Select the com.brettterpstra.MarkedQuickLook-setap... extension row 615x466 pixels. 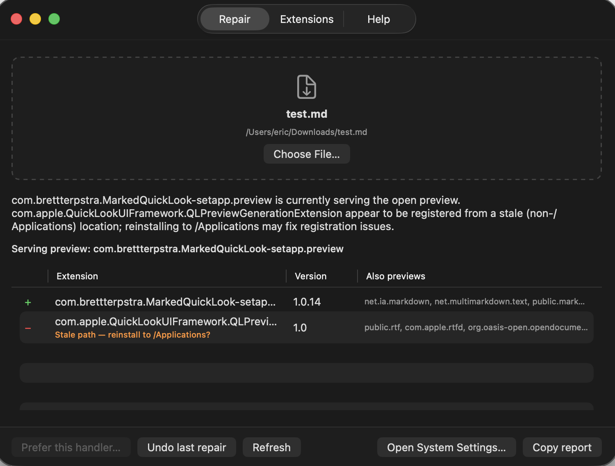(307, 302)
